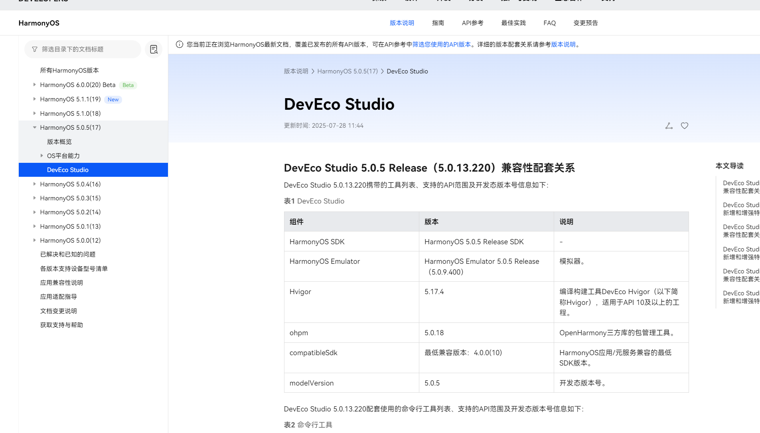This screenshot has width=760, height=433.
Task: Switch to 版本说明 tab
Action: point(402,23)
